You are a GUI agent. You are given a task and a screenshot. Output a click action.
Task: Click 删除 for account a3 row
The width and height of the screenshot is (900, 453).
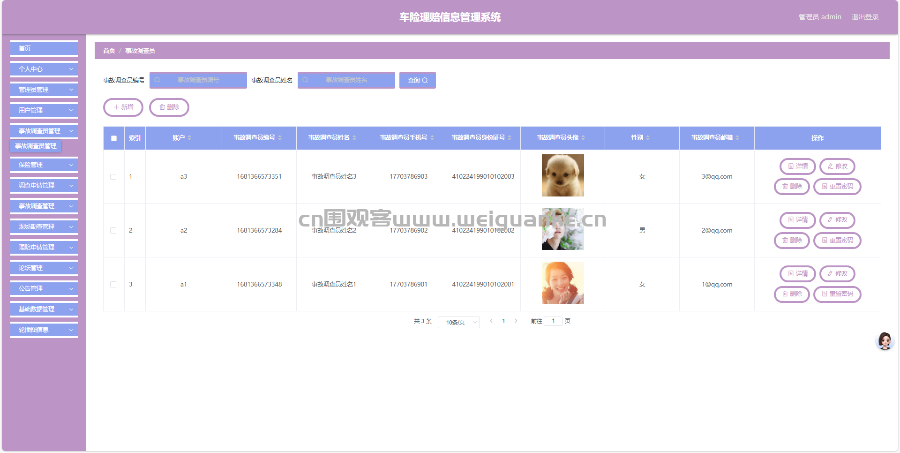(792, 187)
